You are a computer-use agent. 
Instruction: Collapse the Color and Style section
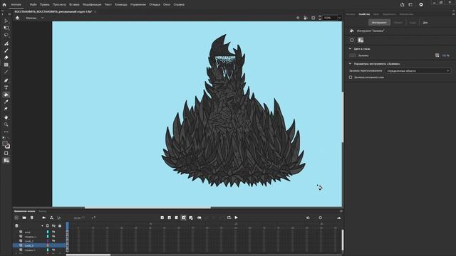point(350,49)
